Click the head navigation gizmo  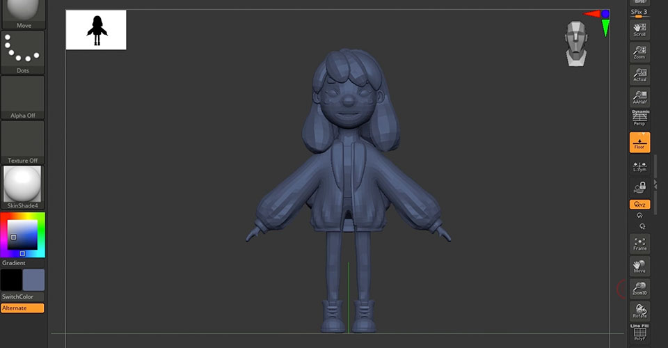(x=576, y=44)
